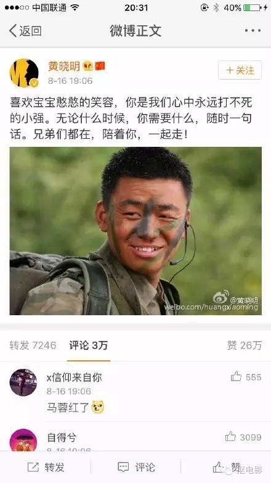271x483 pixels.
Task: Tap the post text starting 喜欢宝宝
Action: pyautogui.click(x=131, y=118)
